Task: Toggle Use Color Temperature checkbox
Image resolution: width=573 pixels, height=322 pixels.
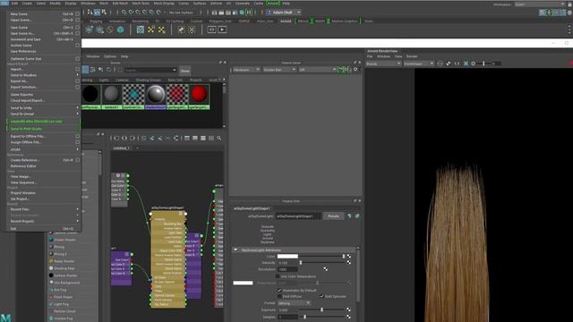Action: [x=278, y=276]
